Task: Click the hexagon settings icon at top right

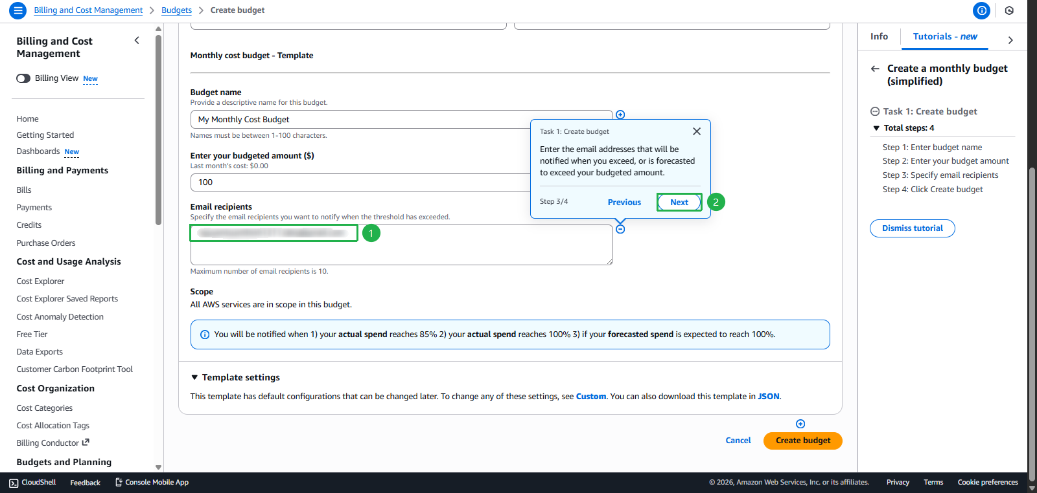Action: pyautogui.click(x=1009, y=10)
